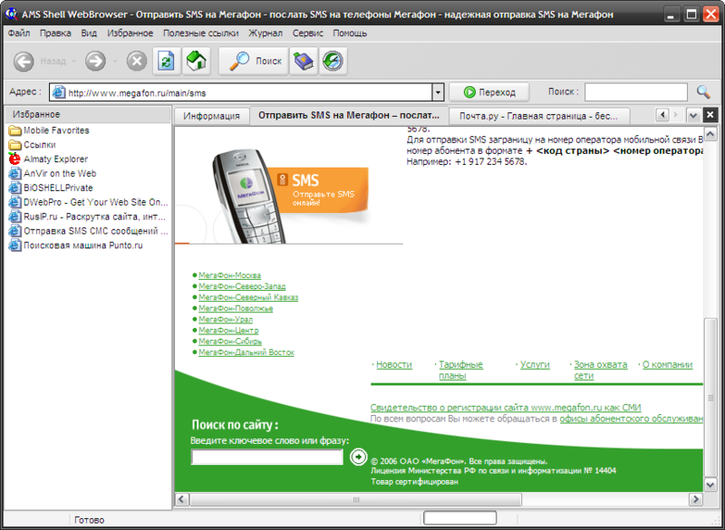Viewport: 725px width, 530px height.
Task: Select the Отправить SMS на Мегафон tab
Action: [349, 116]
